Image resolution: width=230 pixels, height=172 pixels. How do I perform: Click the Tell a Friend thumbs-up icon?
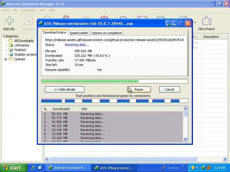point(206,21)
